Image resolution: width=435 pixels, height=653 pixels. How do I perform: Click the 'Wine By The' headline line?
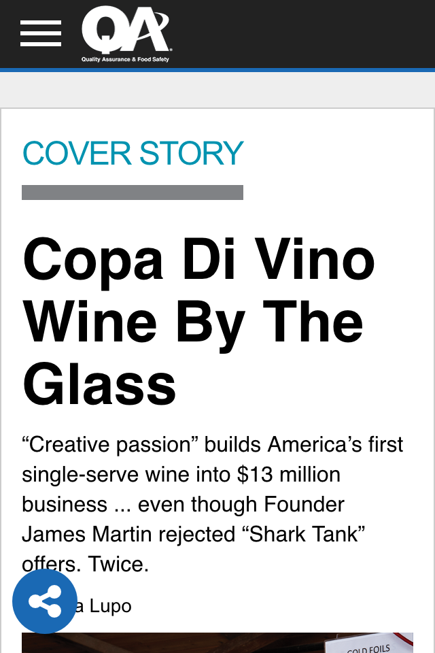coord(193,322)
